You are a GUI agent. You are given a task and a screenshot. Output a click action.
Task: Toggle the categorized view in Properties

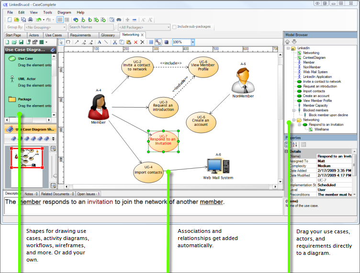click(x=287, y=144)
